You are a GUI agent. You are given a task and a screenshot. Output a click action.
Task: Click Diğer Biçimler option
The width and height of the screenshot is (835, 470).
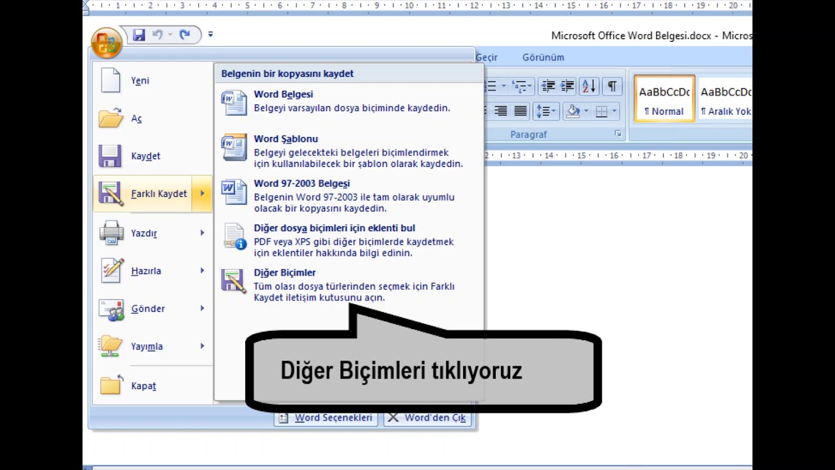pyautogui.click(x=348, y=285)
